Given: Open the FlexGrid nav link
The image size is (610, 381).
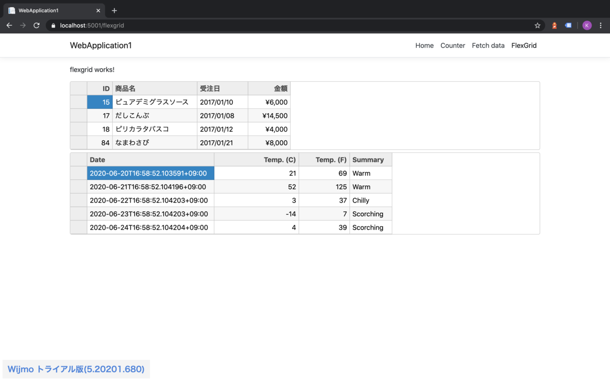Looking at the screenshot, I should (x=524, y=45).
